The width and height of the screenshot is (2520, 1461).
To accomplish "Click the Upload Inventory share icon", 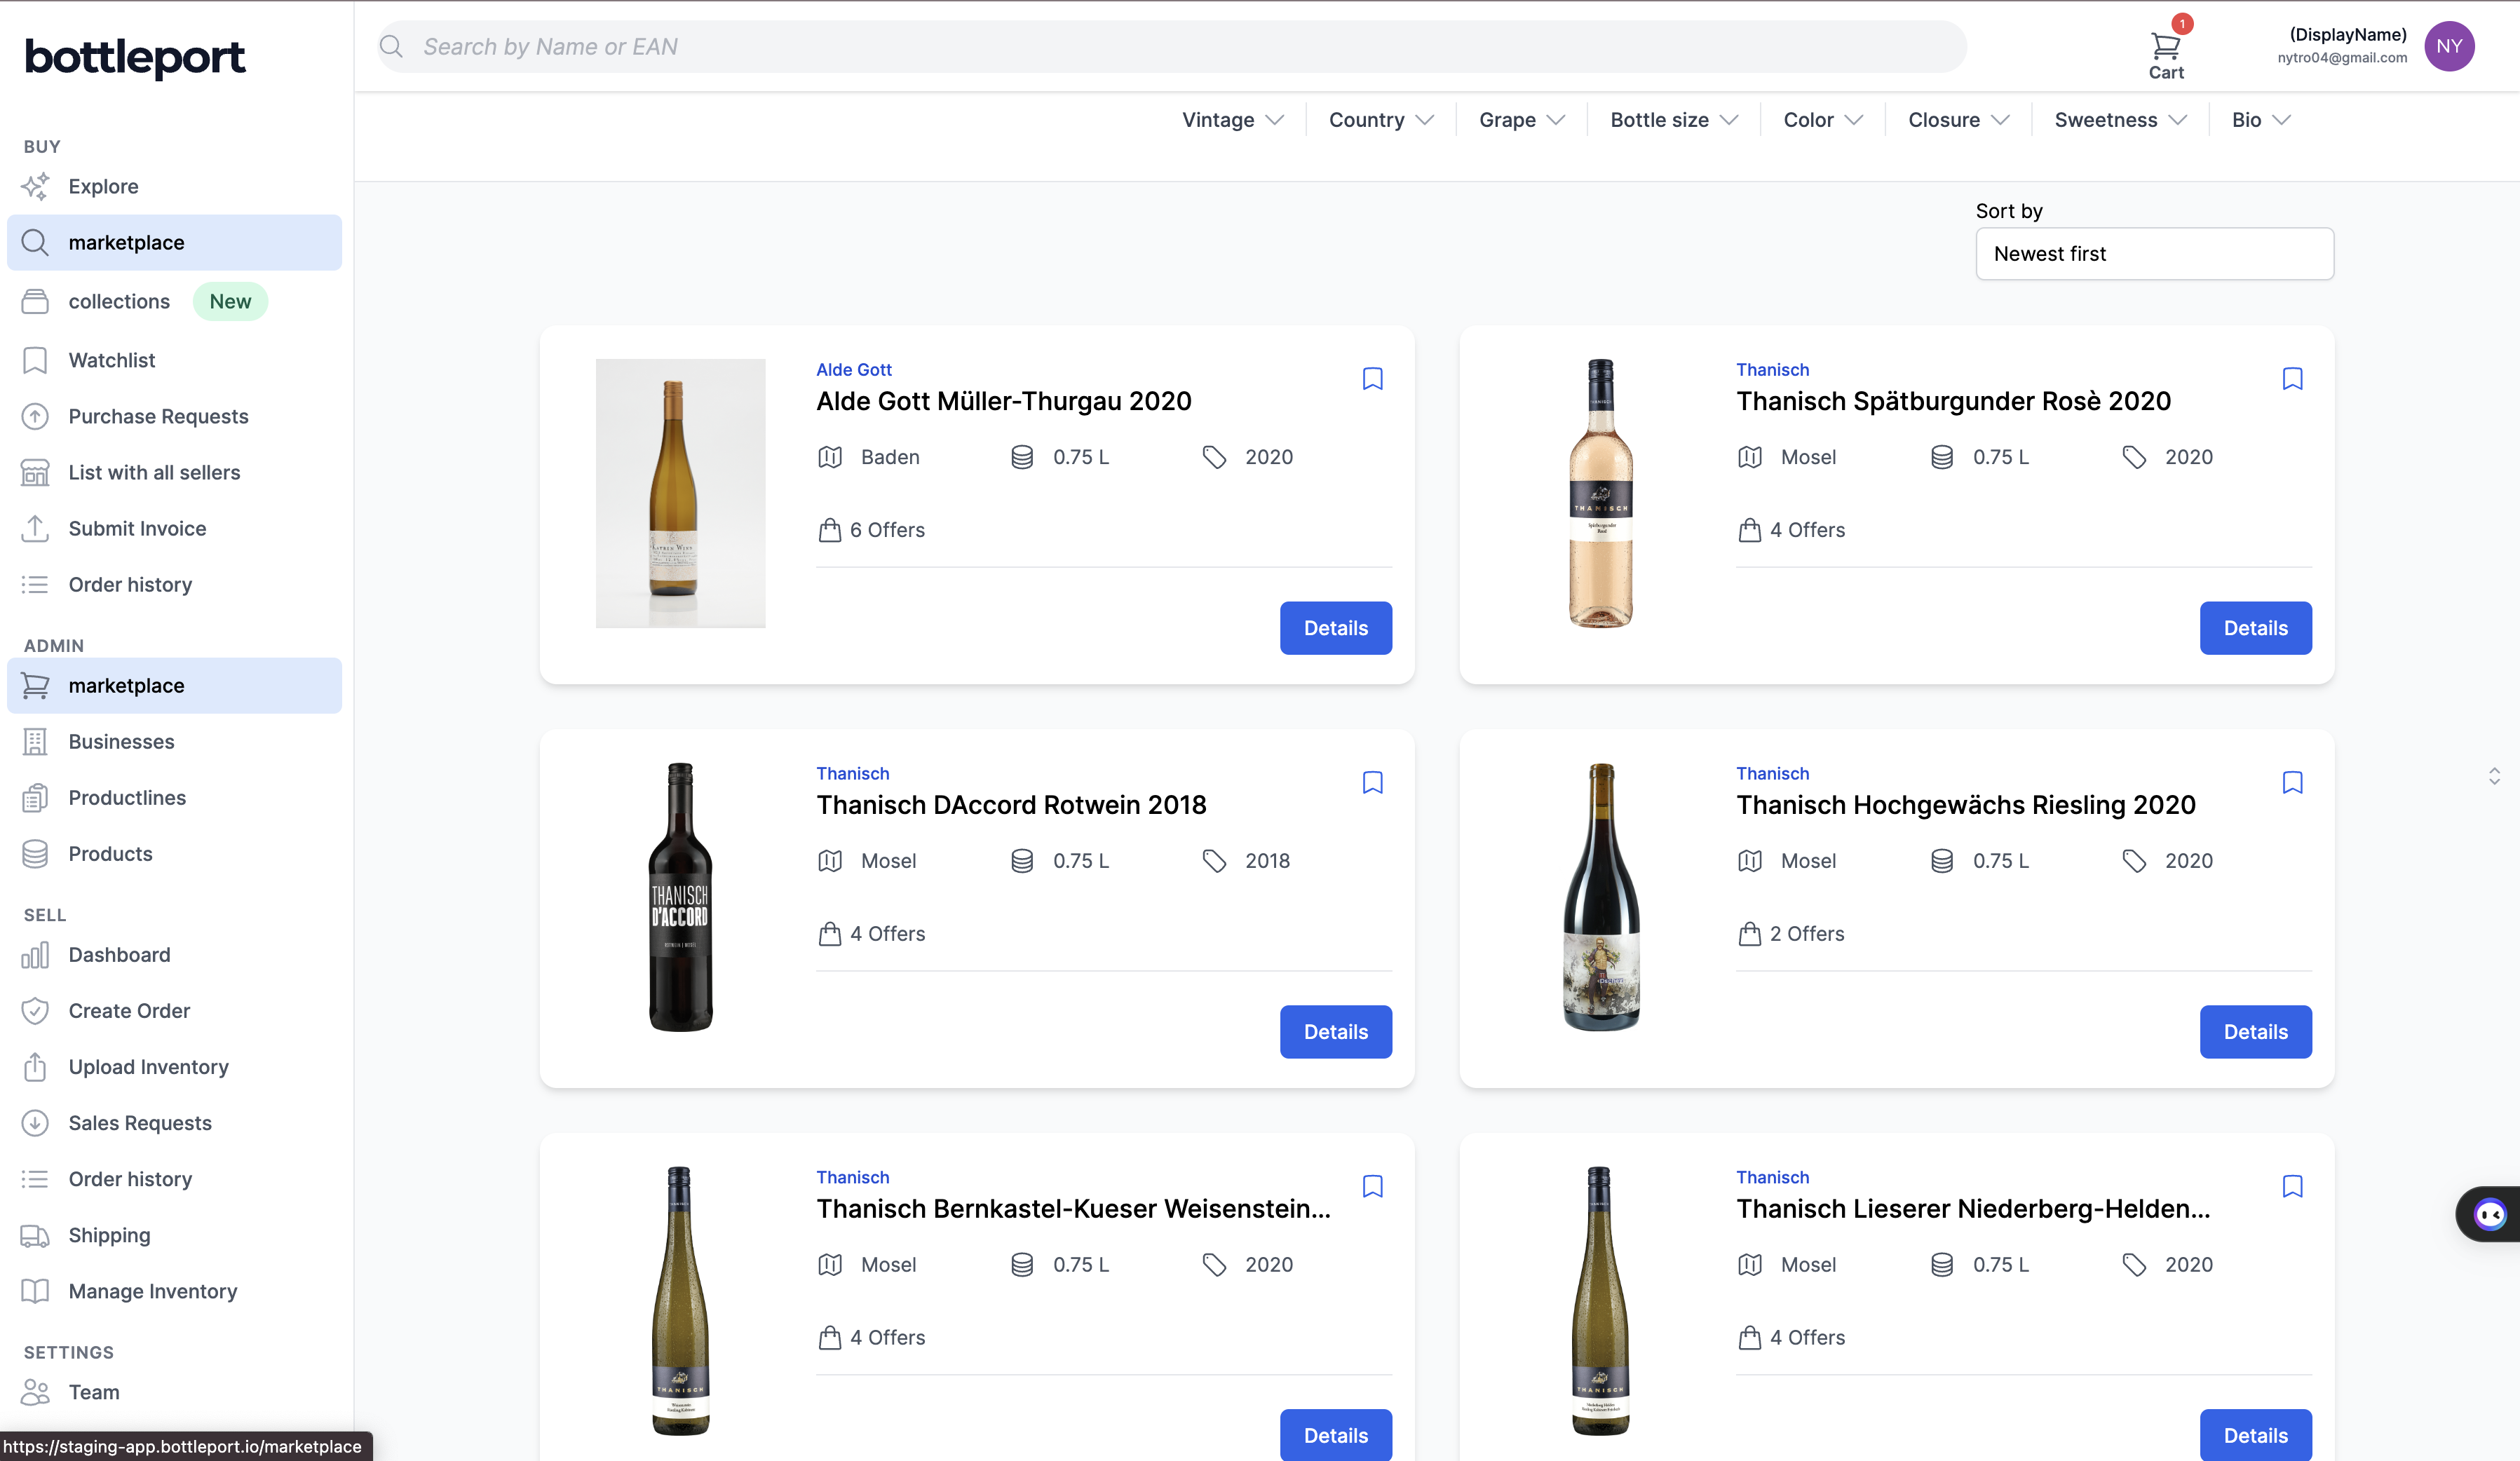I will (x=35, y=1067).
